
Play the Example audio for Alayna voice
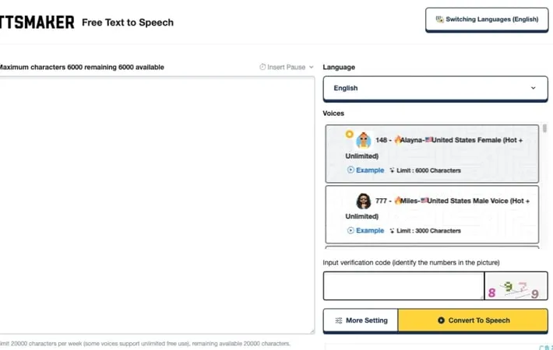(365, 170)
